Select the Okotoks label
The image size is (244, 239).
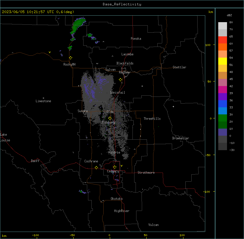pos(117,199)
